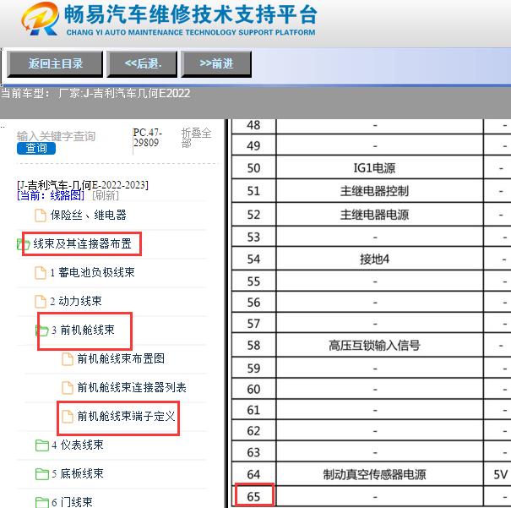Focus the 输入关键字查询 search field
This screenshot has height=508, width=511.
[x=56, y=136]
